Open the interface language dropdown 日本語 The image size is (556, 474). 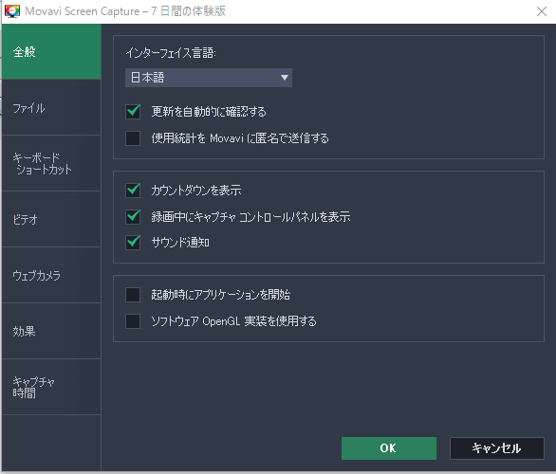(x=209, y=78)
